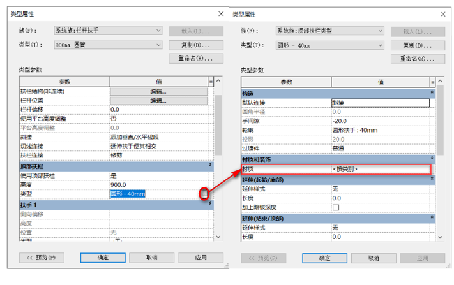Close the left 类型属性 dialog
The image size is (454, 285).
(221, 14)
